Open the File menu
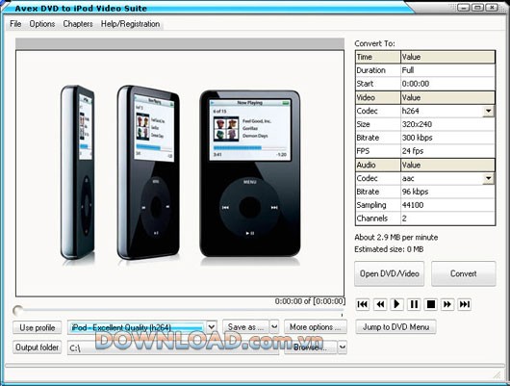Screen dimensions: 510x386 point(15,24)
